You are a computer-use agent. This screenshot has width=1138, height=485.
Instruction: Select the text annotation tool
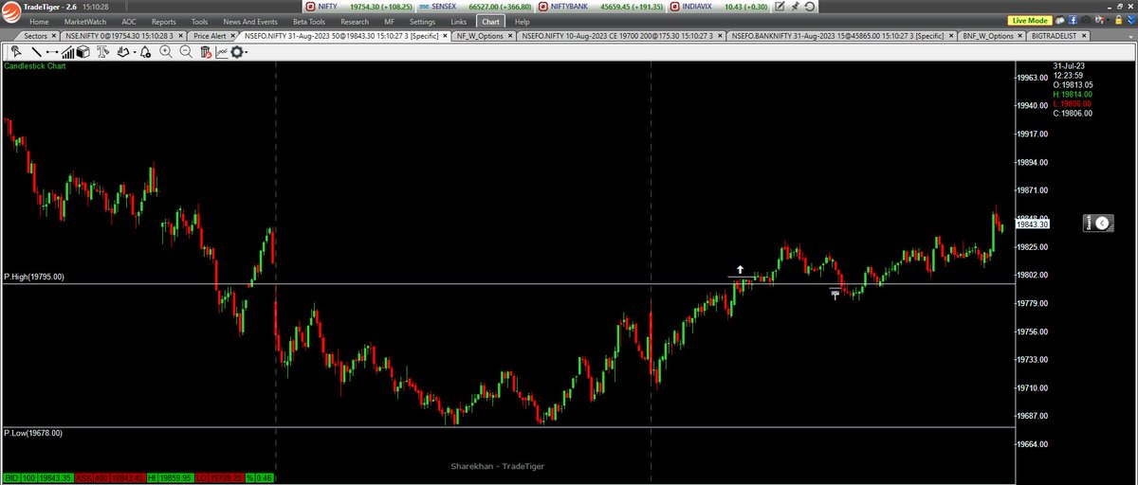[x=102, y=52]
